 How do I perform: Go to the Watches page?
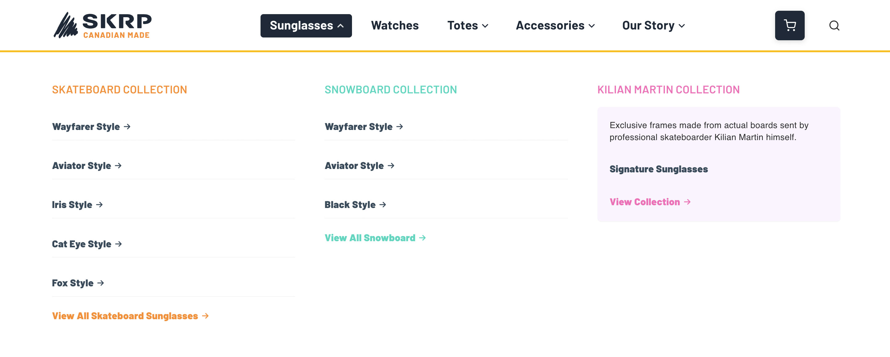[x=394, y=26]
